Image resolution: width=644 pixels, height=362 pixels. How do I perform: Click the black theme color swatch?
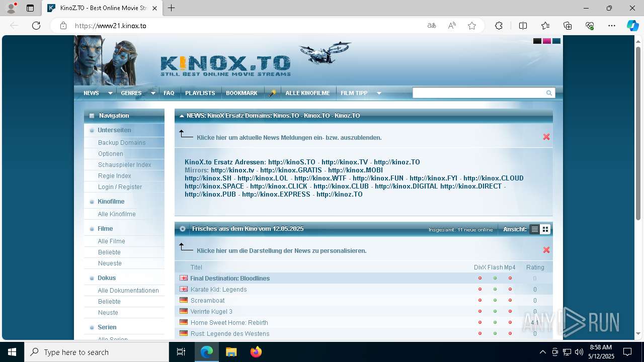[537, 41]
